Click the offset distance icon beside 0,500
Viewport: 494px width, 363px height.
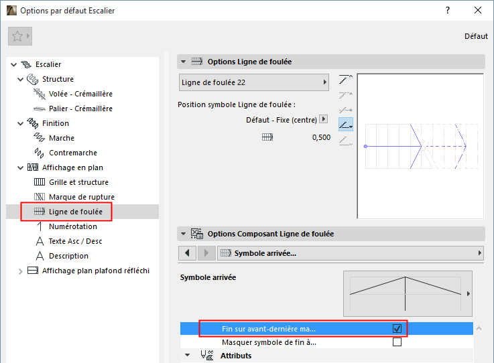click(x=267, y=137)
